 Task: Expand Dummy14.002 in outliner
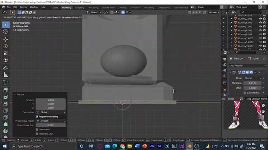click(232, 42)
